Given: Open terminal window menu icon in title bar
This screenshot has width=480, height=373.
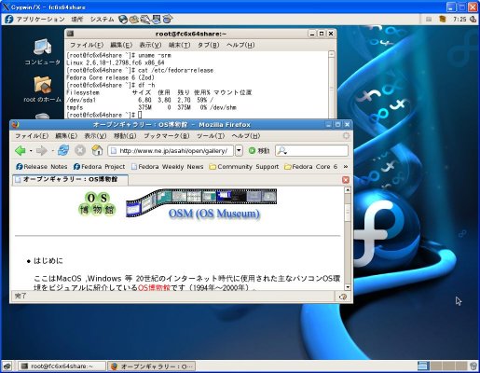Looking at the screenshot, I should pyautogui.click(x=70, y=34).
